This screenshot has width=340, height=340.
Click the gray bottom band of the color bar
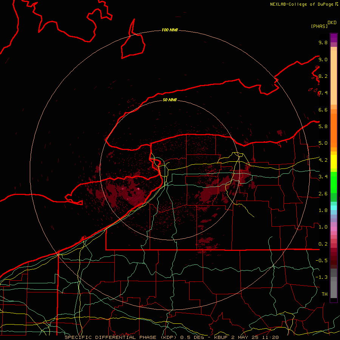click(334, 283)
